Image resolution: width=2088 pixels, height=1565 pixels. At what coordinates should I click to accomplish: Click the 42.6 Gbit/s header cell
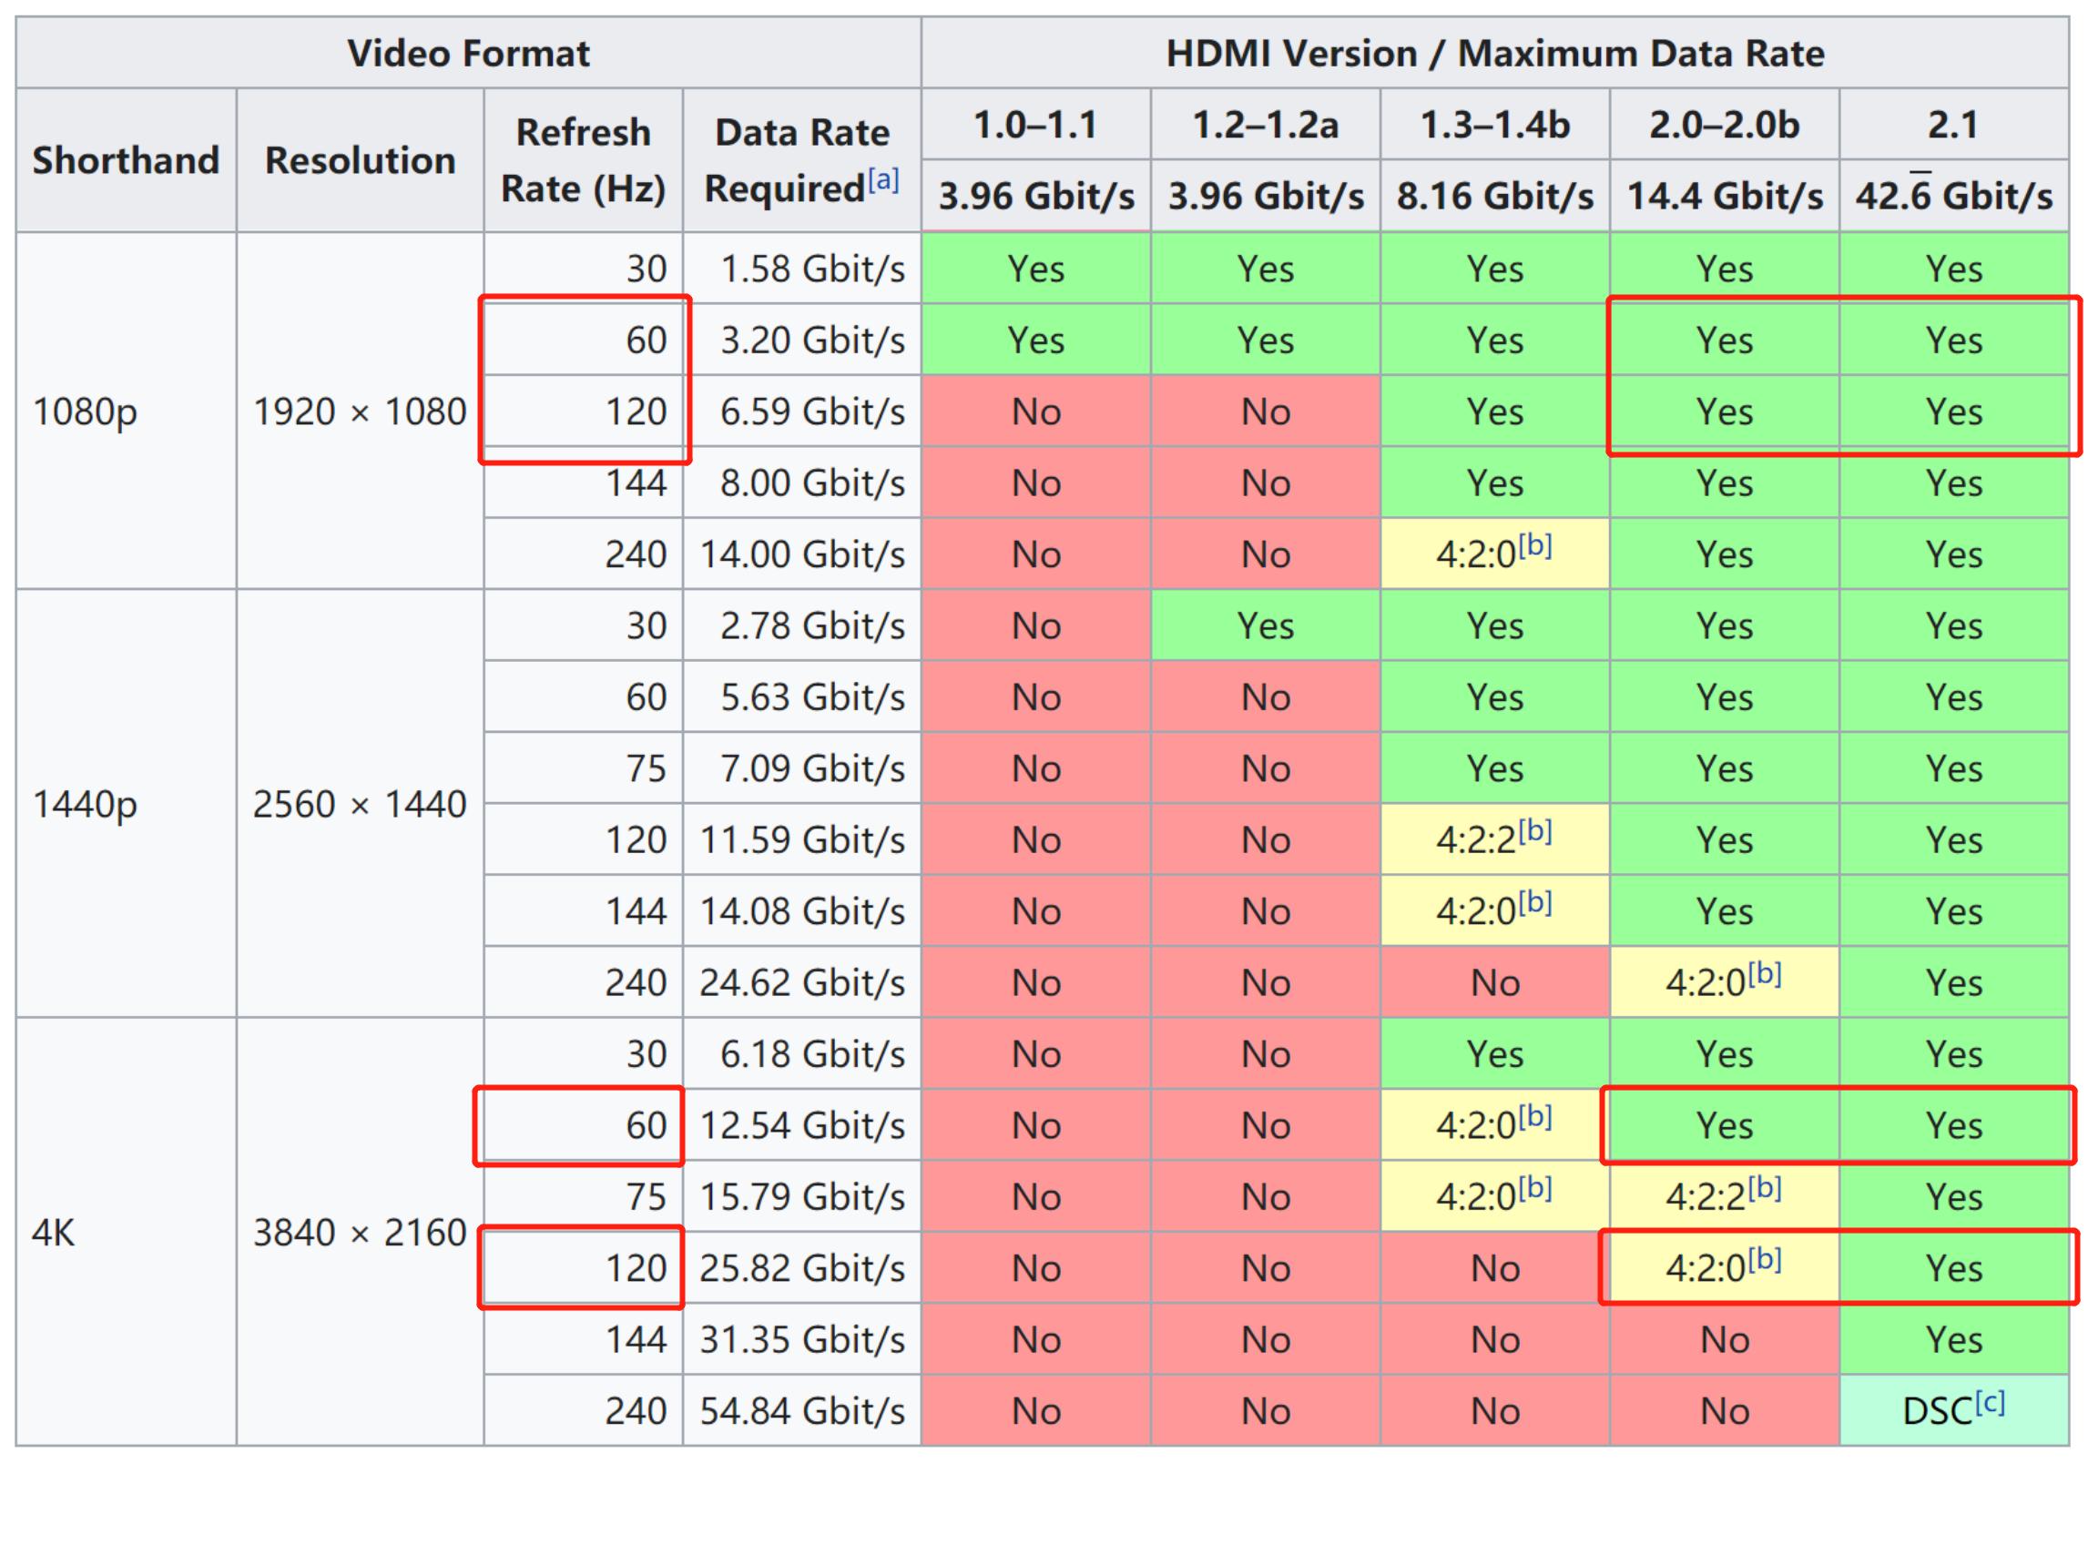pos(1953,197)
